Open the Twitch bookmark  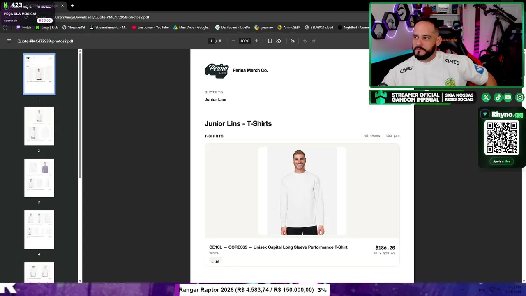pyautogui.click(x=23, y=28)
